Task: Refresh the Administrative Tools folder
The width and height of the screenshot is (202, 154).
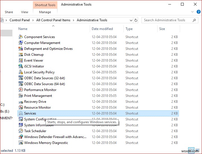Action: [x=136, y=20]
